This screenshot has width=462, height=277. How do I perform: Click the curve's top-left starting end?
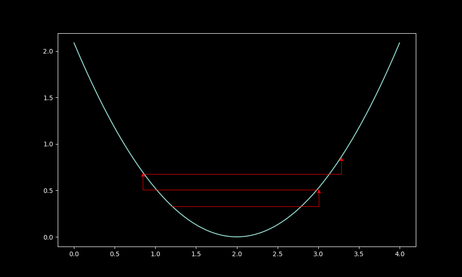[x=74, y=43]
